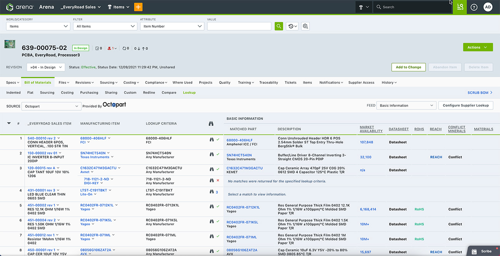The image size is (500, 256).
Task: Open matched part link 68000-406HLF
Action: pos(239,140)
